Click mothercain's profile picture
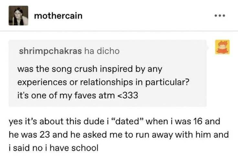This screenshot has width=238, height=165. tap(18, 16)
